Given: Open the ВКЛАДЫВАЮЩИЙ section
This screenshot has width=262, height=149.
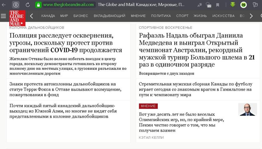Looking at the screenshot, I should point(109,16).
